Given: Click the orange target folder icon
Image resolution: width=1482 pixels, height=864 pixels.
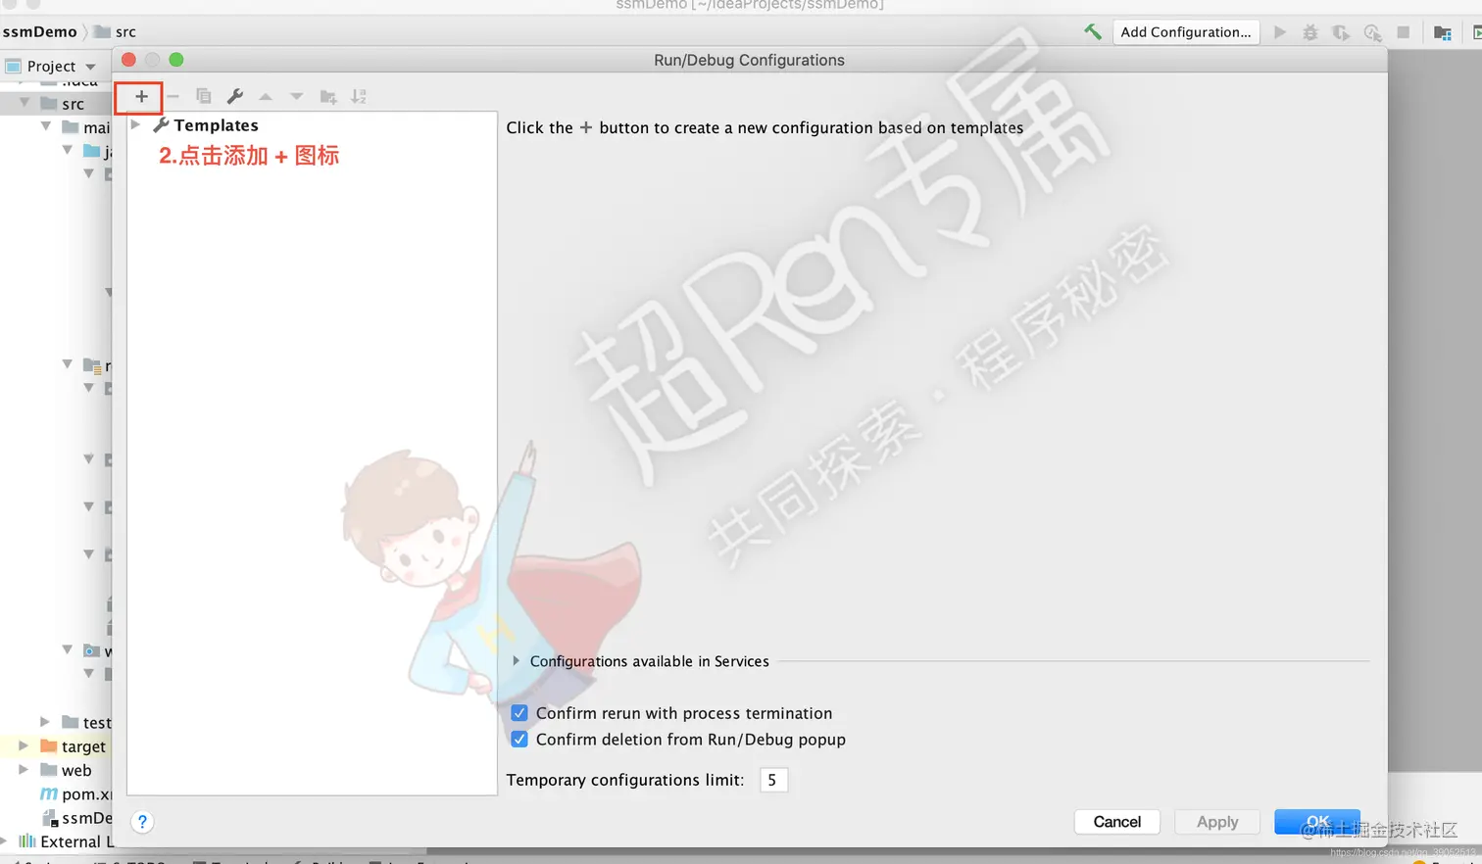Looking at the screenshot, I should [48, 746].
